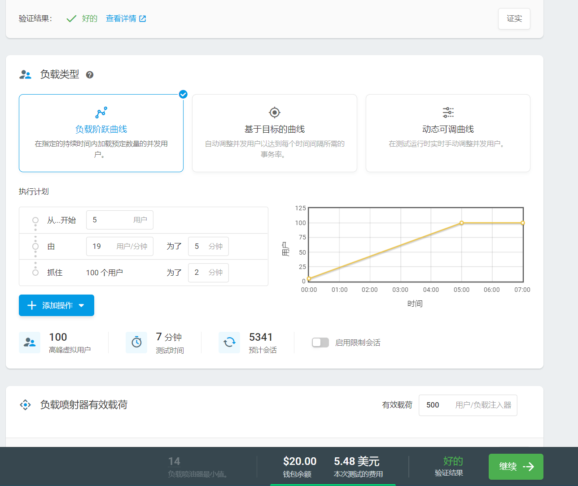Image resolution: width=578 pixels, height=486 pixels.
Task: Click the 由 step circle marker
Action: 35,246
